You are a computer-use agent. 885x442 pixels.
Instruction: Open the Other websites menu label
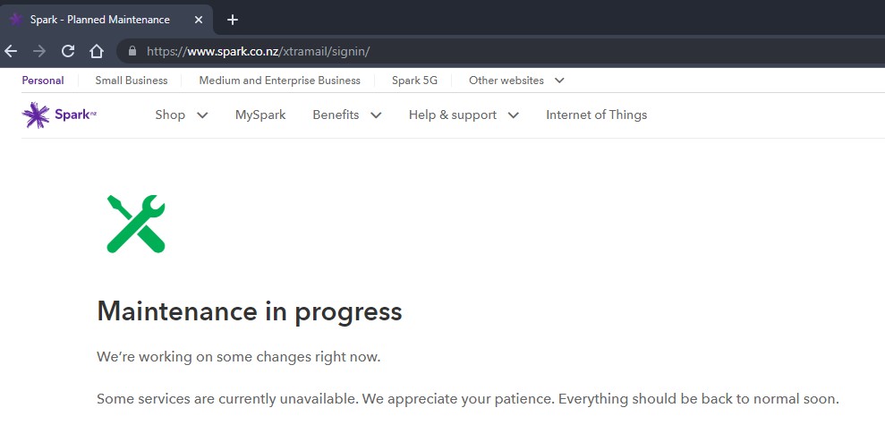506,81
